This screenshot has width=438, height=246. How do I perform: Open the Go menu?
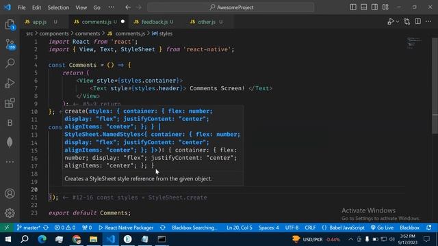[x=96, y=8]
